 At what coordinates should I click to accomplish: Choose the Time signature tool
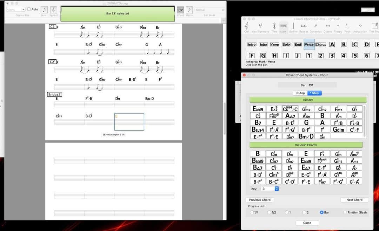tap(274, 27)
